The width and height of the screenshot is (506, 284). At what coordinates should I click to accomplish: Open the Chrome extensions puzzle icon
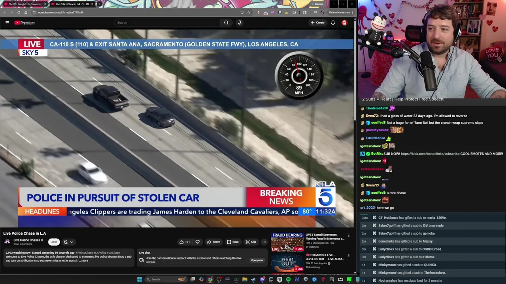point(294,12)
